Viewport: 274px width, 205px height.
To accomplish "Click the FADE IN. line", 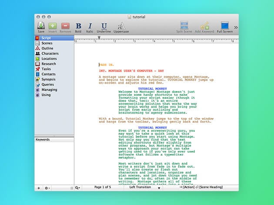I will [107, 65].
